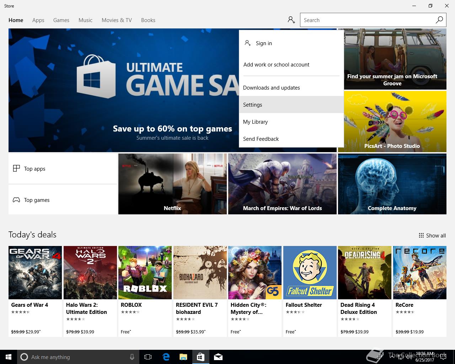Switch to the Apps tab
Viewport: 455px width, 364px height.
point(38,20)
